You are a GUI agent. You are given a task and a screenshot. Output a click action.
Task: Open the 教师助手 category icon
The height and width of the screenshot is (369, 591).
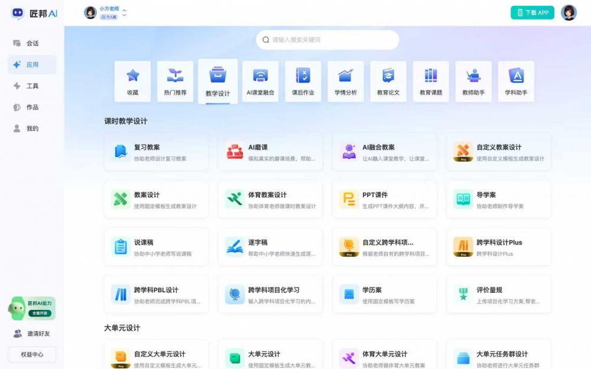pyautogui.click(x=473, y=76)
